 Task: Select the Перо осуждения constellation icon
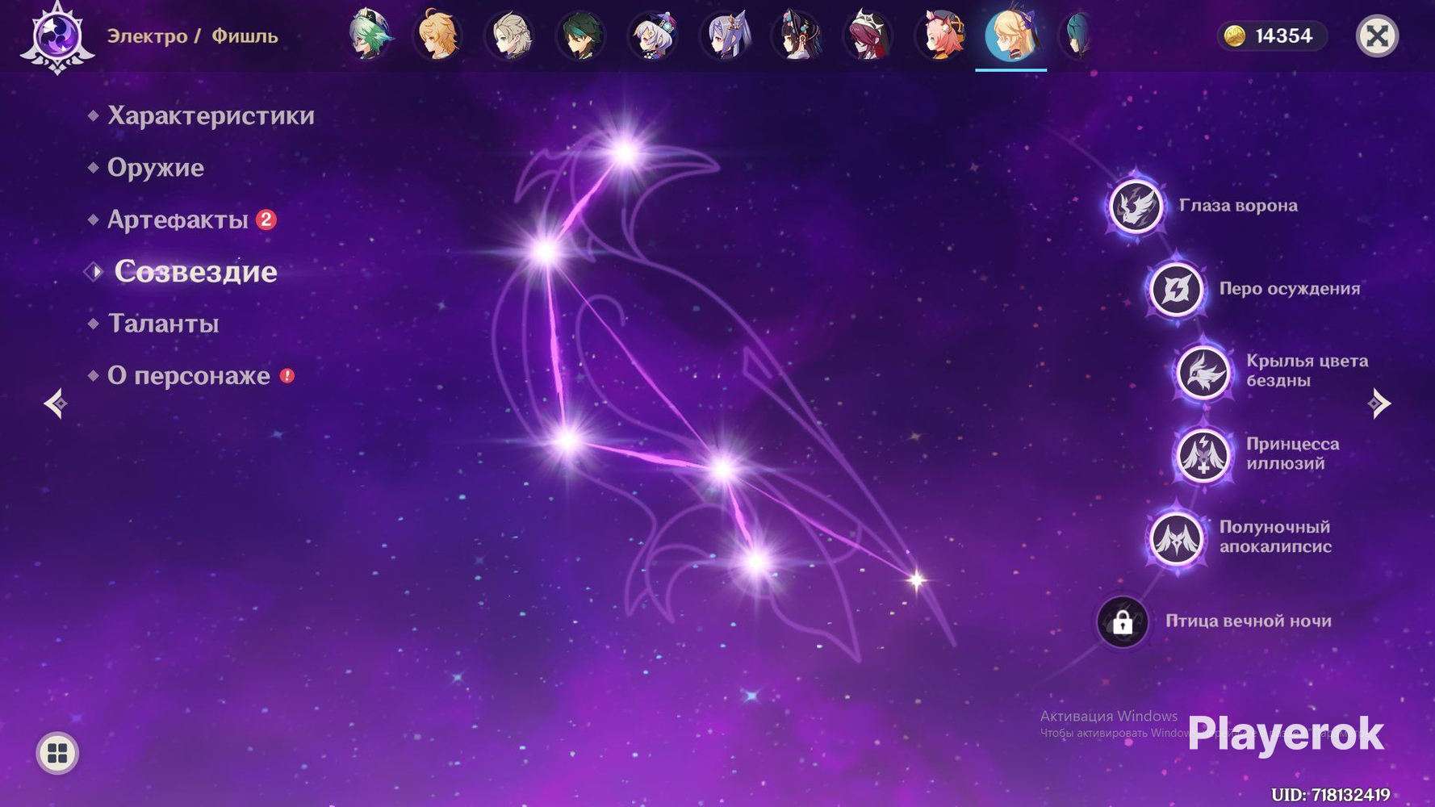tap(1176, 289)
